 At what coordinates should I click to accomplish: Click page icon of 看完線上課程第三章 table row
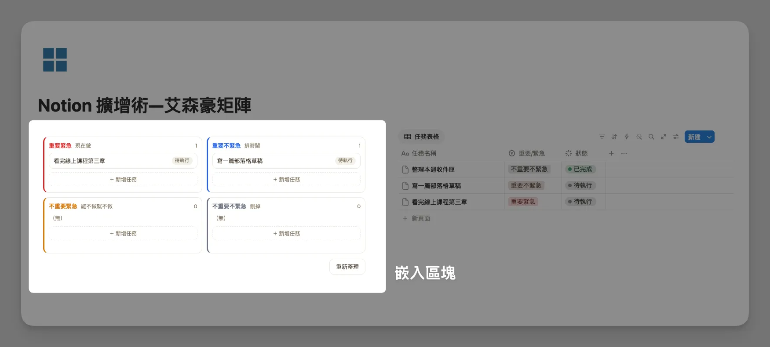coord(405,202)
